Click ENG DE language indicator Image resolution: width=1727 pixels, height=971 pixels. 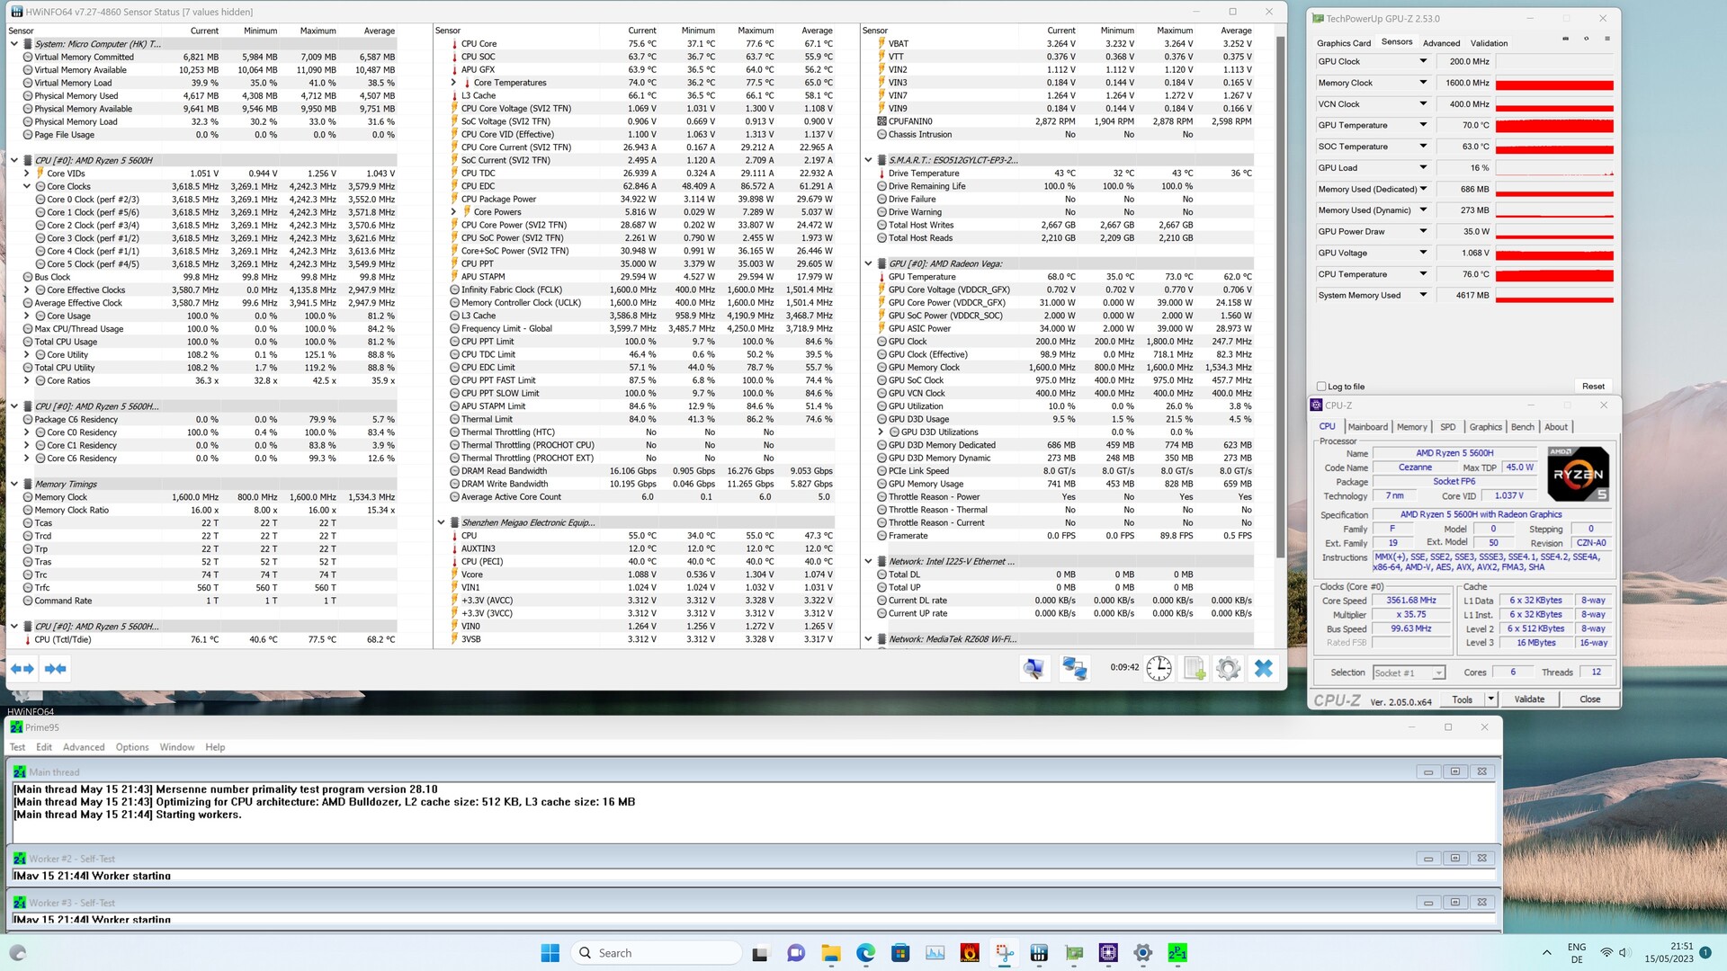pyautogui.click(x=1577, y=953)
